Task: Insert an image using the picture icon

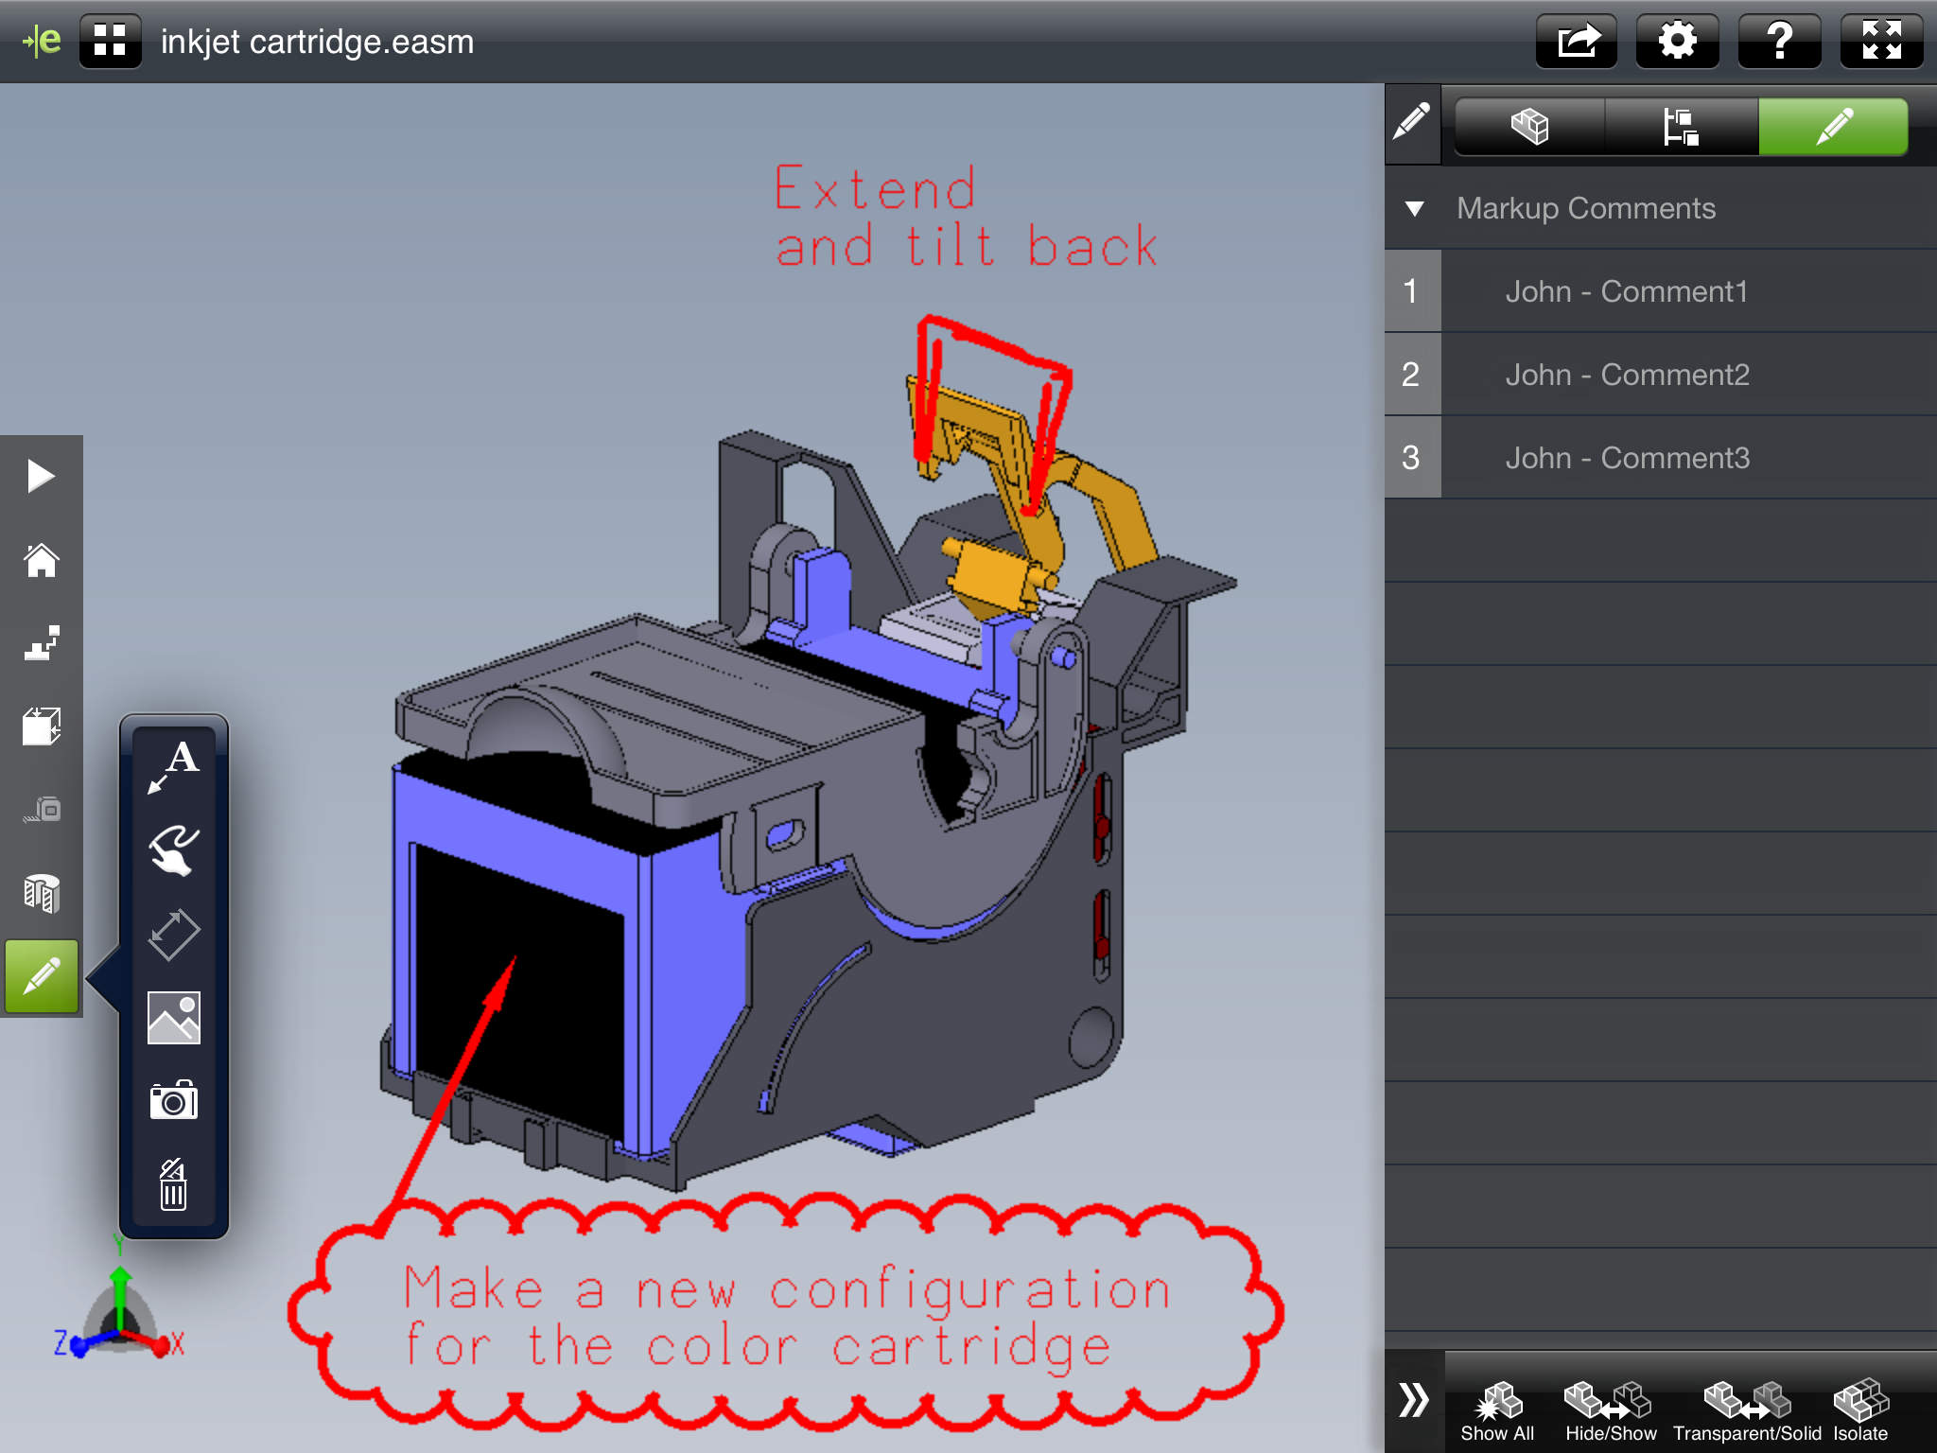Action: coord(175,1017)
